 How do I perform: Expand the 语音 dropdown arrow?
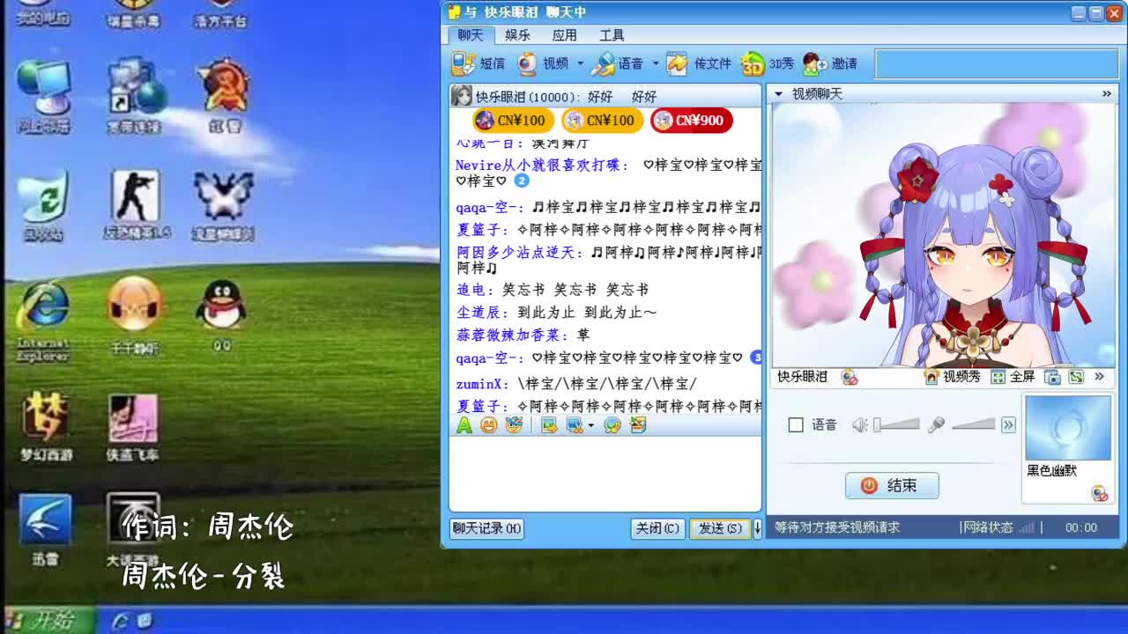[x=655, y=63]
